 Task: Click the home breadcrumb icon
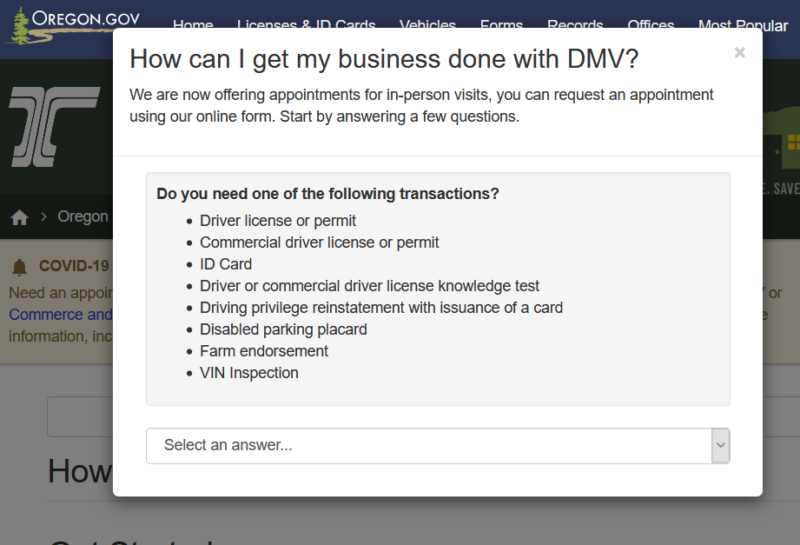click(19, 216)
